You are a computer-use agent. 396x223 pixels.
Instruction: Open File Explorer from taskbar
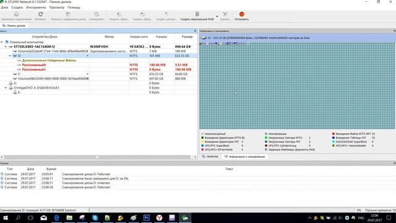tap(69, 217)
